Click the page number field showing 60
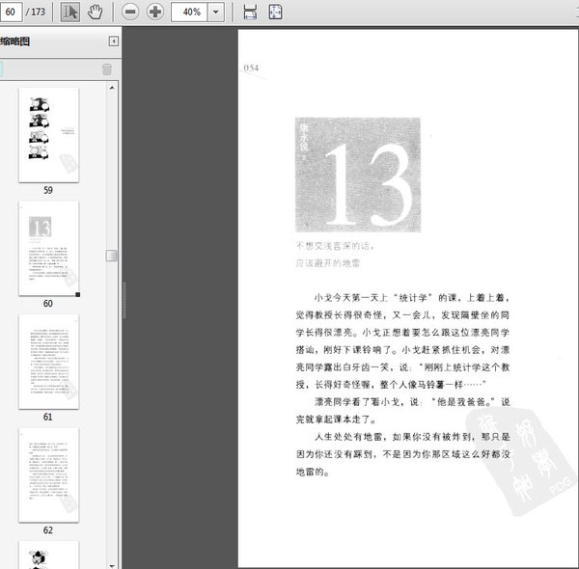579x569 pixels. (x=11, y=12)
